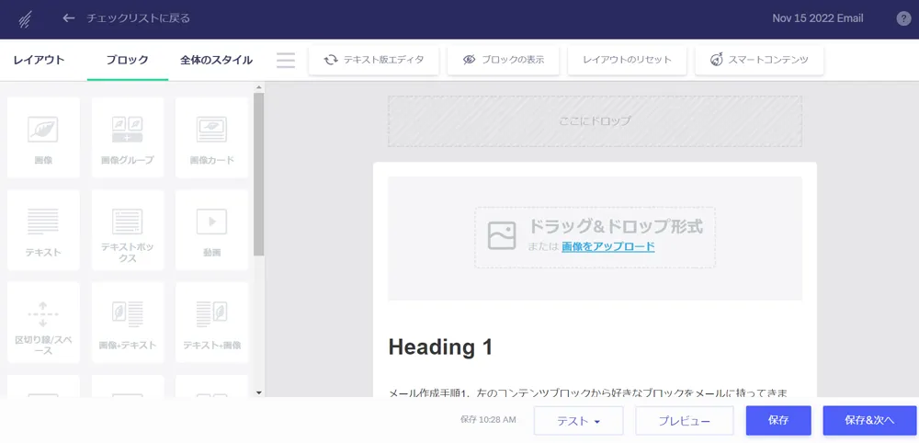Select the 動画 block
This screenshot has width=919, height=443.
(211, 230)
